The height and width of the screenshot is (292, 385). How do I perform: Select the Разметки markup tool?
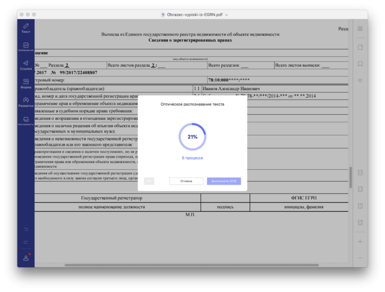[x=26, y=102]
